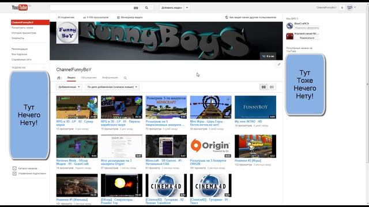Click the magnifier search button
Viewport: 369px width, 207px height.
pos(146,7)
